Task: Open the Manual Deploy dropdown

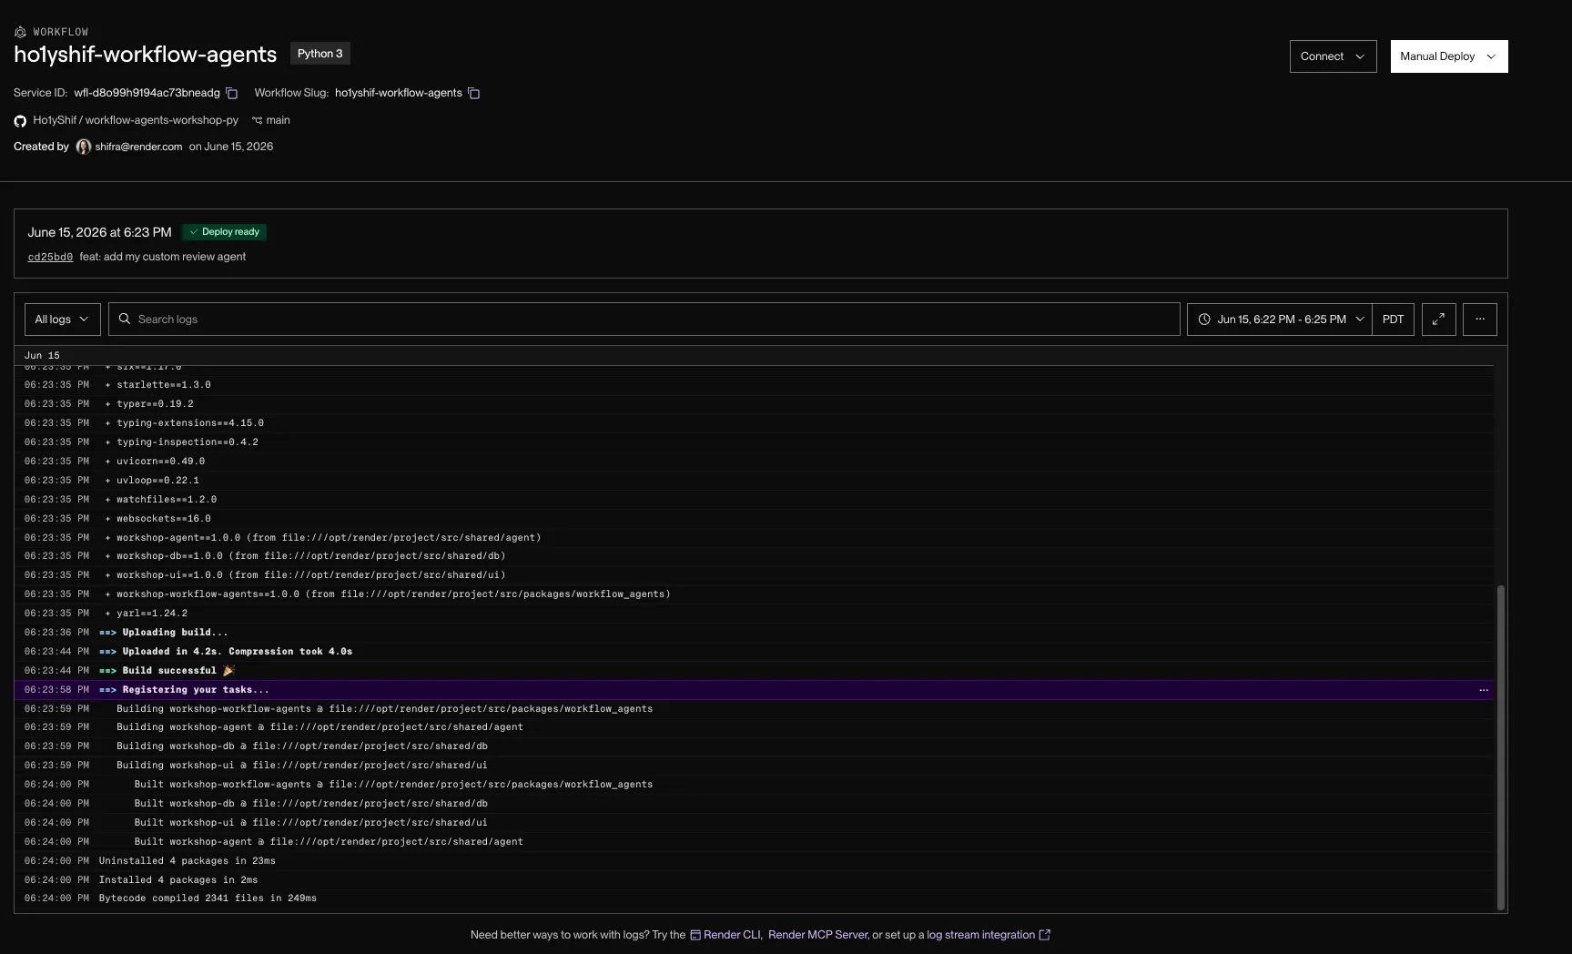Action: tap(1449, 56)
